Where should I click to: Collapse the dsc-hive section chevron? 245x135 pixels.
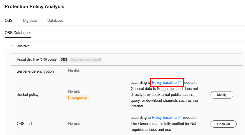click(12, 46)
